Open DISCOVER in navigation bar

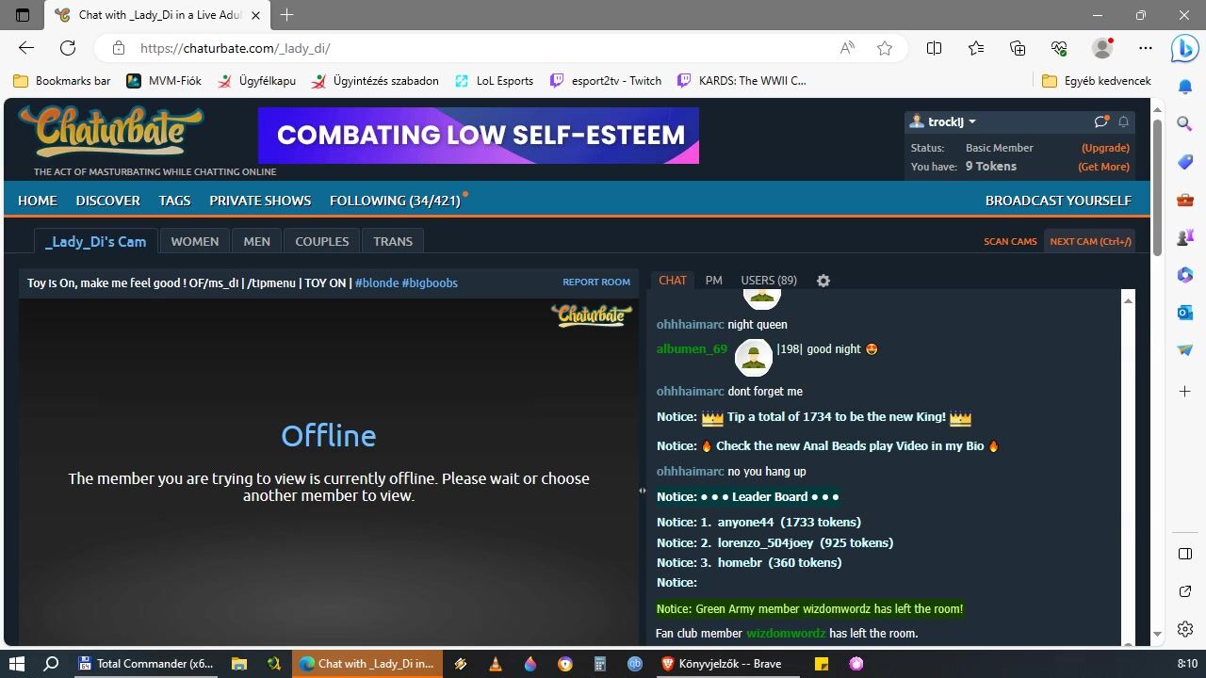click(x=108, y=201)
